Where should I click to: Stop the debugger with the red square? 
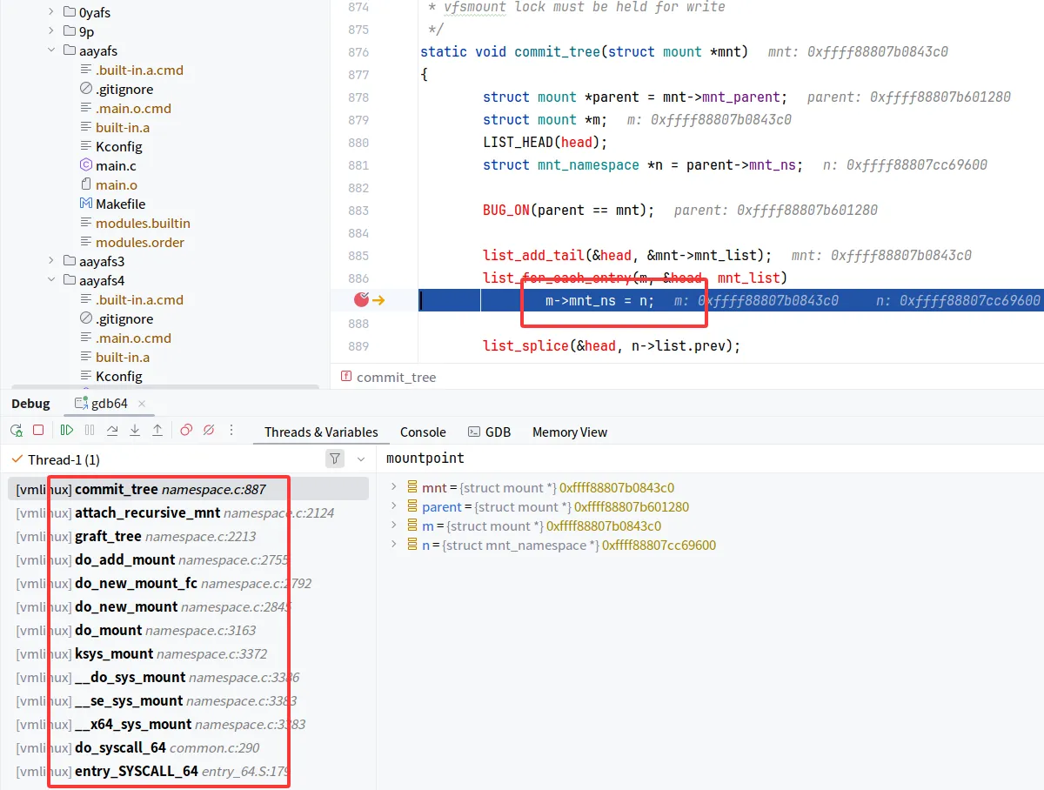point(38,430)
